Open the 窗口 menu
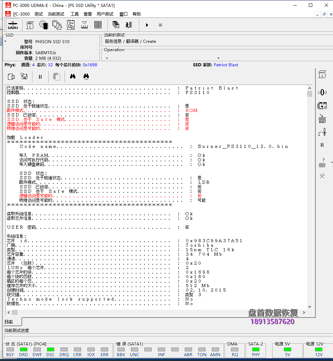The image size is (333, 361). 123,14
